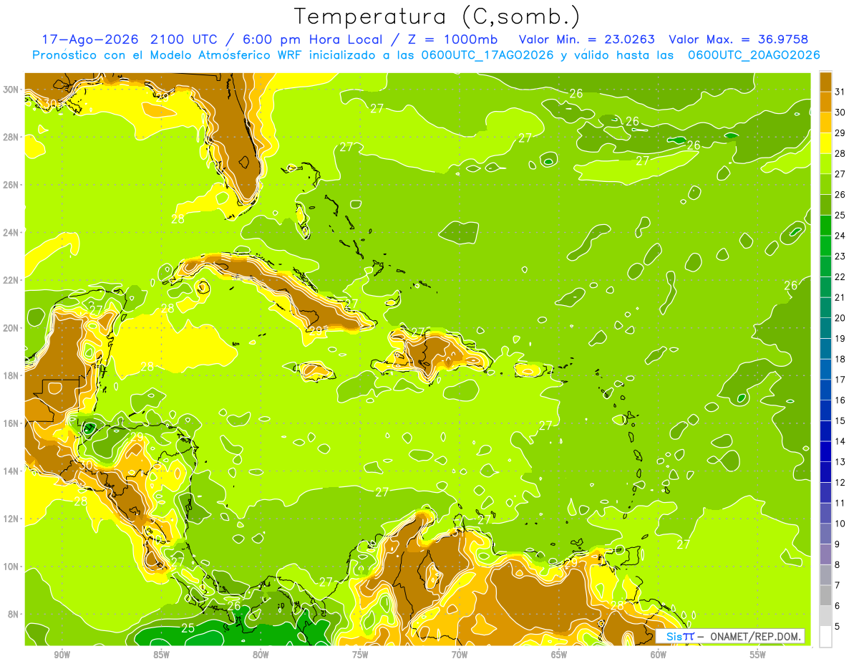Click the white legend swatch below 5
859x664 pixels.
[x=825, y=637]
